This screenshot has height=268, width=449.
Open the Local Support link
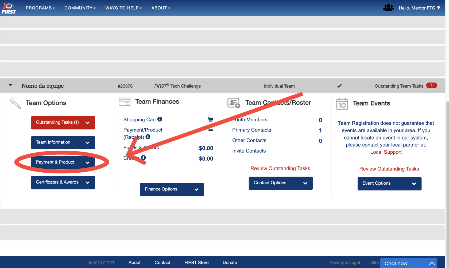[386, 152]
